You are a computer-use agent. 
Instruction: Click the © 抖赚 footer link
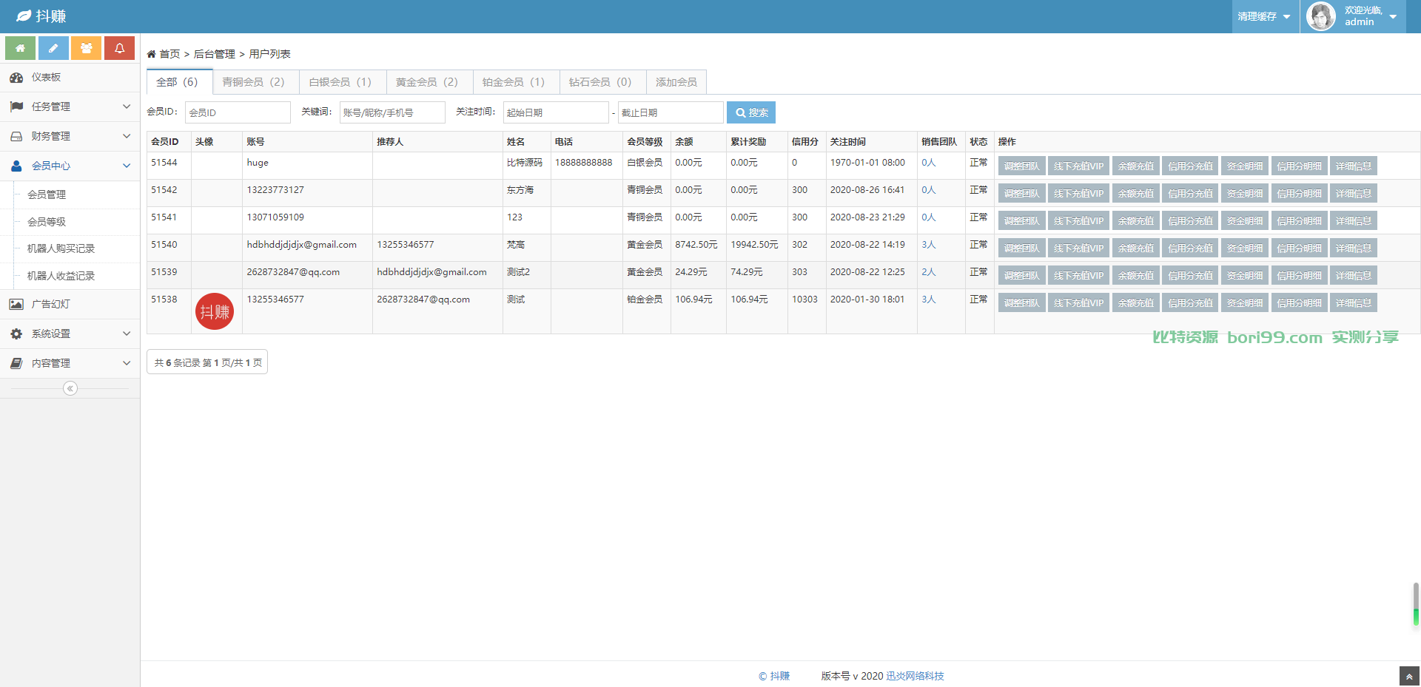pyautogui.click(x=774, y=676)
